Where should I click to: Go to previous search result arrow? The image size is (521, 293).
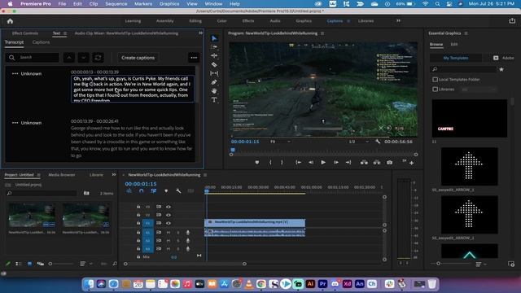click(x=68, y=58)
